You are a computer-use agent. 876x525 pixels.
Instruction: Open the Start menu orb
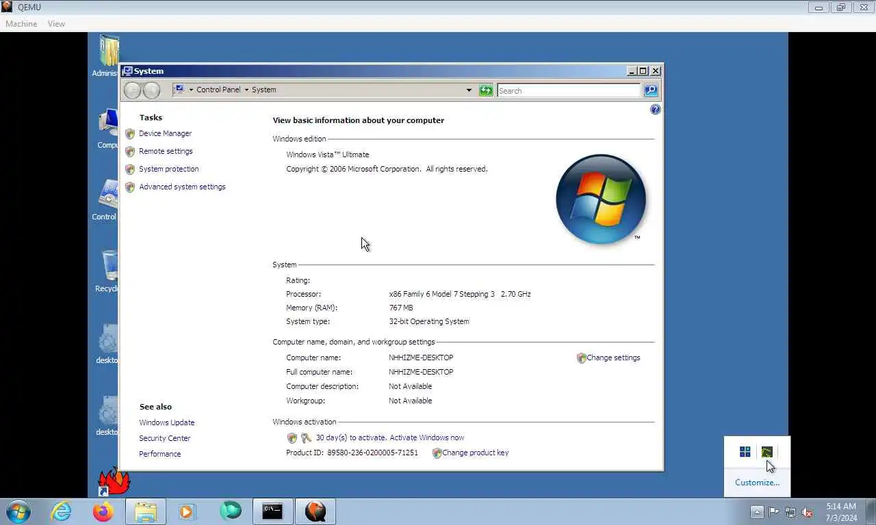coord(17,511)
